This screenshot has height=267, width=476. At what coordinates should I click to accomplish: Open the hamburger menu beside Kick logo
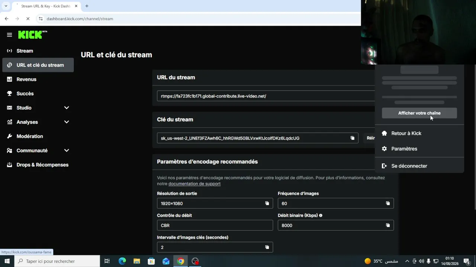pyautogui.click(x=10, y=35)
